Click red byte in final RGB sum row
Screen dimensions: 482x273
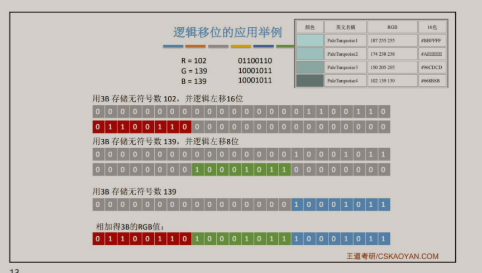tap(142, 238)
